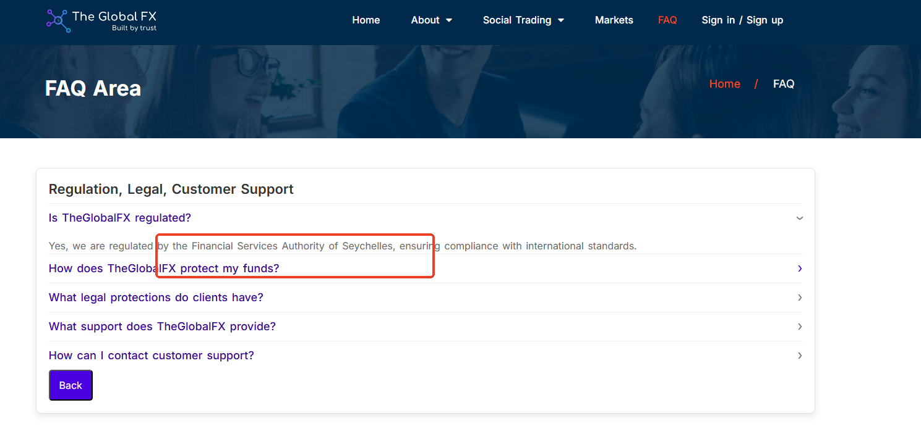Click the arrow beside the legal protections question
Image resolution: width=921 pixels, height=429 pixels.
[800, 298]
